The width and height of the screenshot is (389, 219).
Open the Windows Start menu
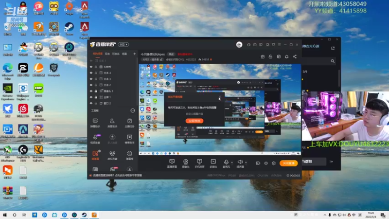[x=5, y=215]
